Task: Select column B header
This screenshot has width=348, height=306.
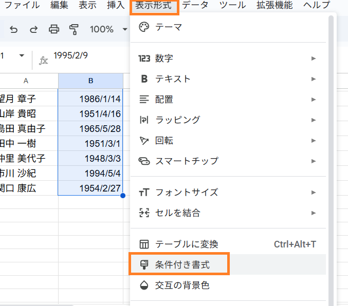Action: [x=90, y=81]
